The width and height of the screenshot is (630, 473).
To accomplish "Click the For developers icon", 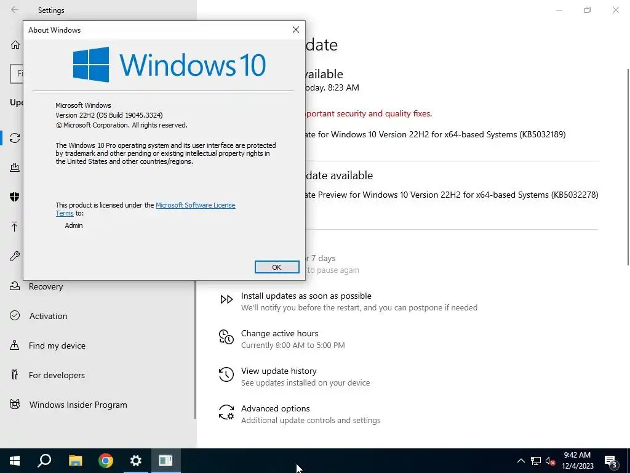I will 15,374.
